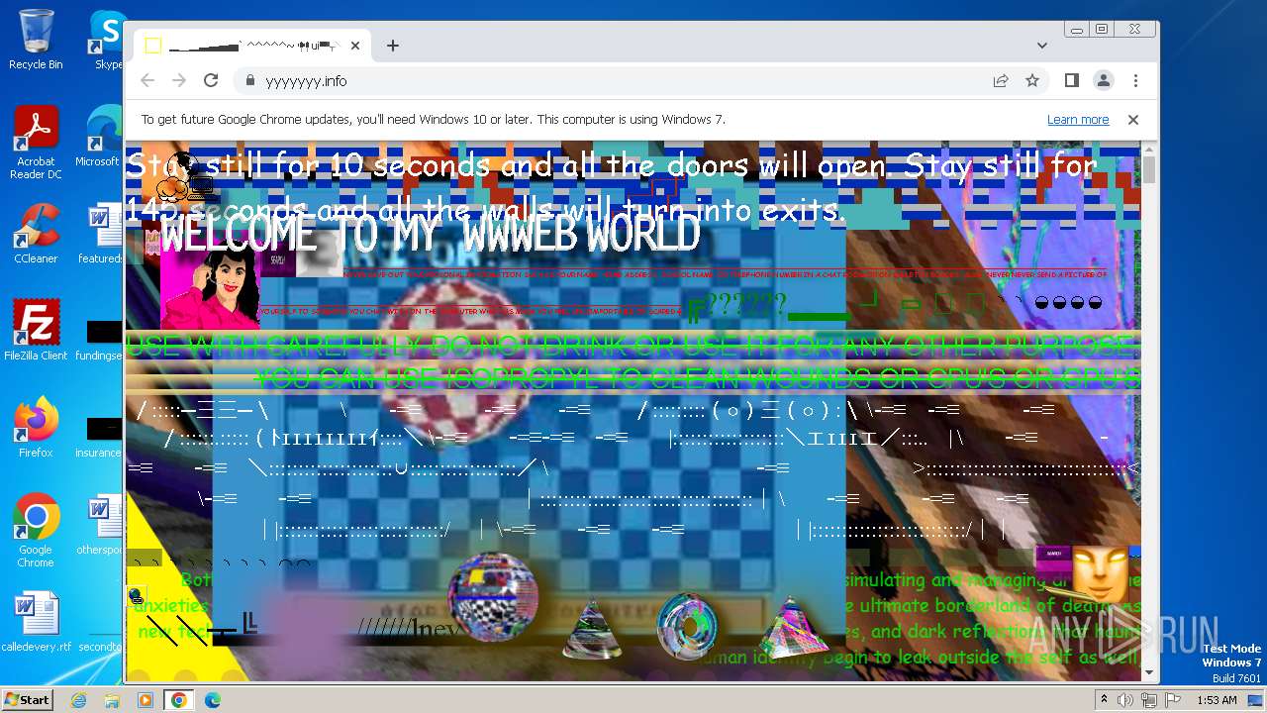Open the Firefox desktop shortcut
Viewport: 1267px width, 713px height.
(x=36, y=428)
